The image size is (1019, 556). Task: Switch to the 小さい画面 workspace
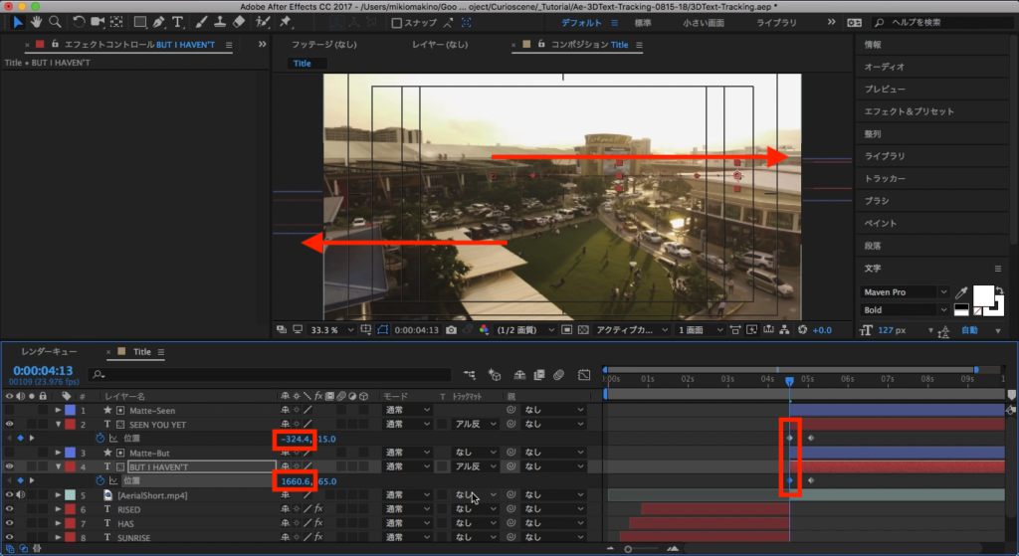(x=706, y=22)
